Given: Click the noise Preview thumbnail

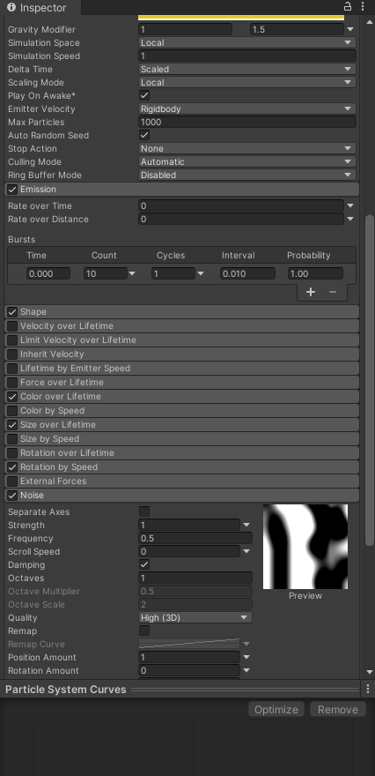Looking at the screenshot, I should pyautogui.click(x=305, y=547).
